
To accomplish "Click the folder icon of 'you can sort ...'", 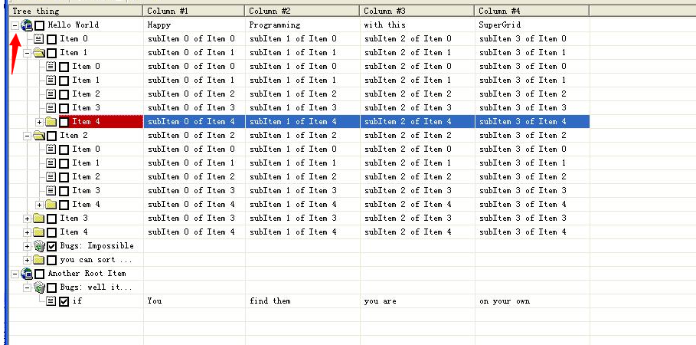I will pos(39,260).
